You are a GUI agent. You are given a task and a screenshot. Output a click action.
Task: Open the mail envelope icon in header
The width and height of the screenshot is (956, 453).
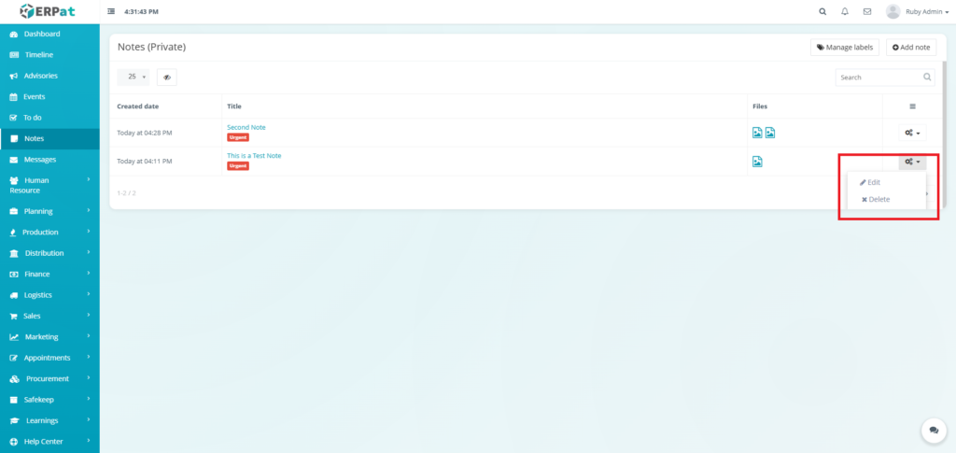click(867, 12)
